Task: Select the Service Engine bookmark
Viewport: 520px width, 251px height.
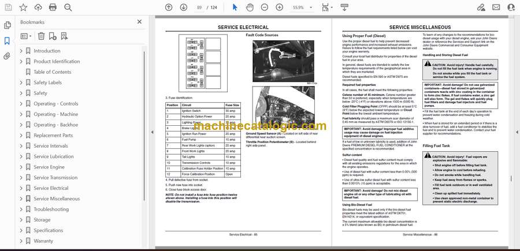Action: tap(49, 167)
